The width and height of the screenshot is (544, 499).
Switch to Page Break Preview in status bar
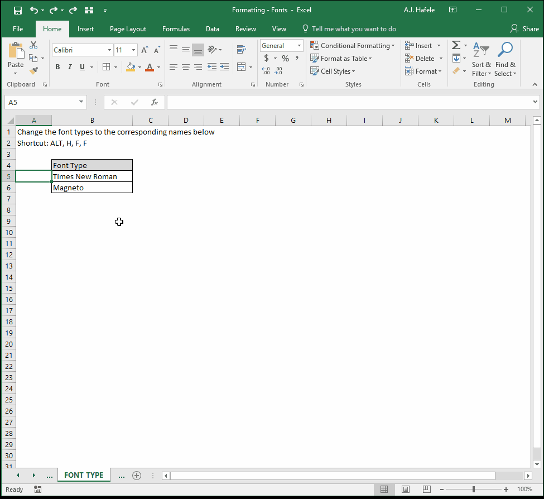(426, 490)
